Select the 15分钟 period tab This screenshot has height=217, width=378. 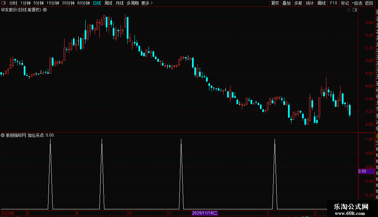pos(53,3)
